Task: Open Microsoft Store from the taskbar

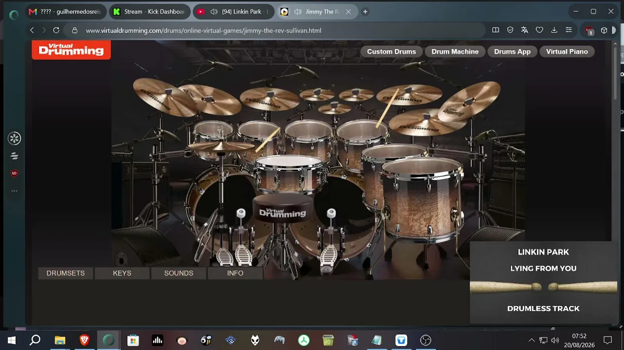Action: click(133, 340)
